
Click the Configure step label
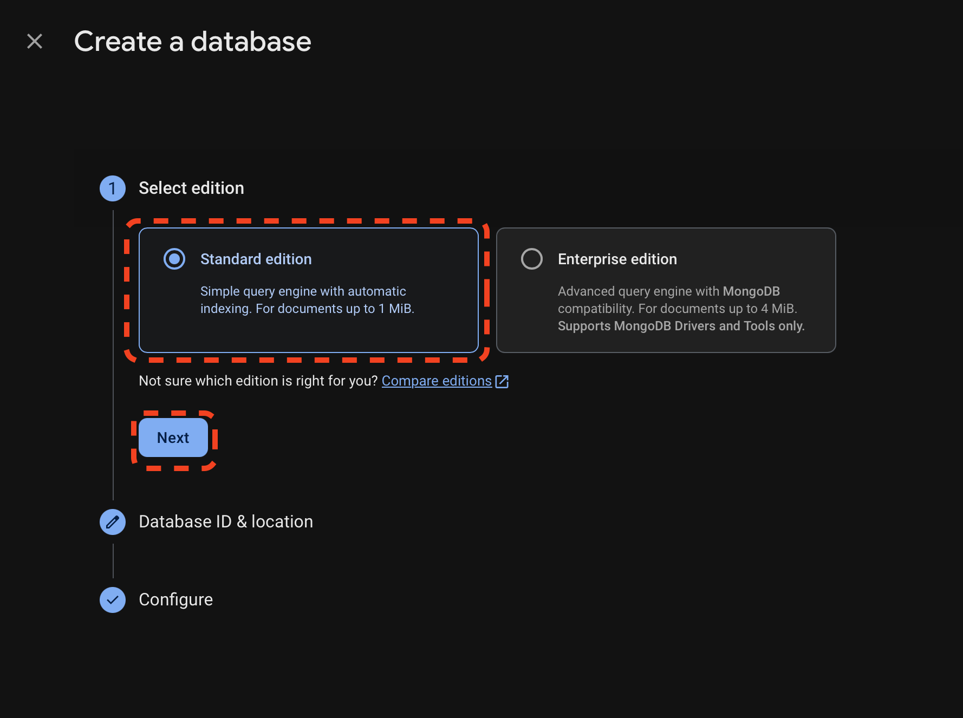[x=175, y=599]
